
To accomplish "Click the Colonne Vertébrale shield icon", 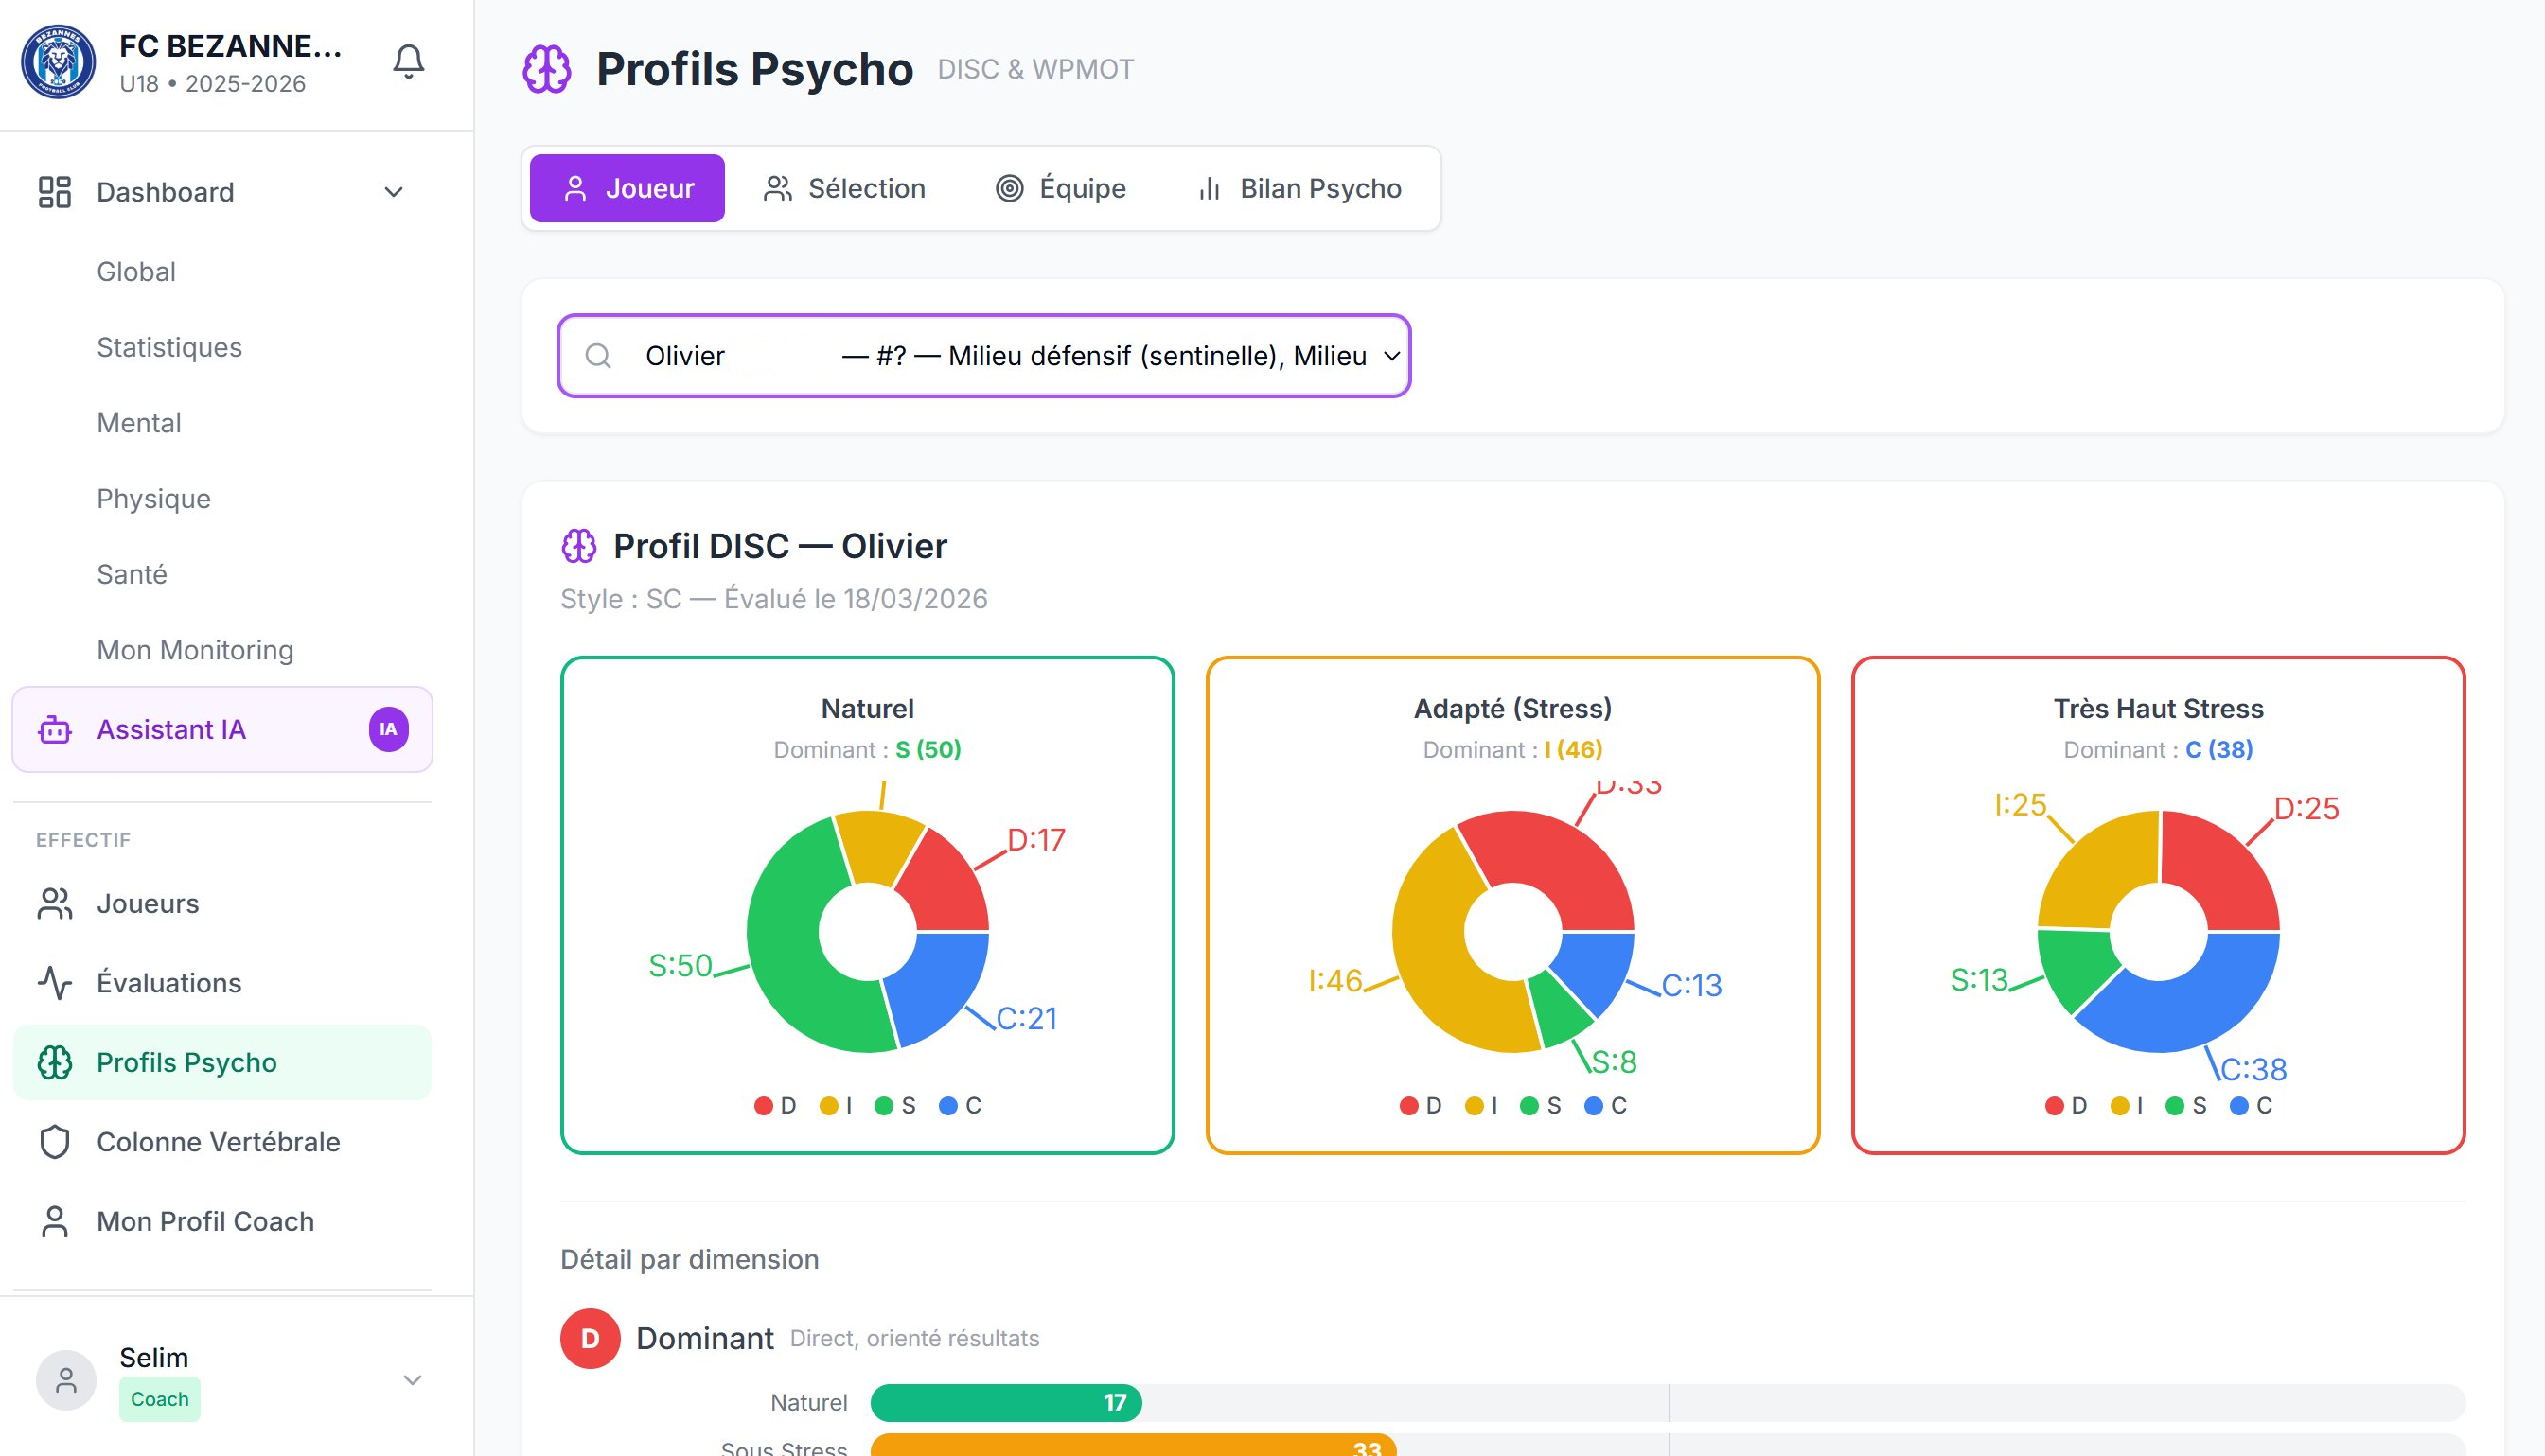I will [54, 1142].
